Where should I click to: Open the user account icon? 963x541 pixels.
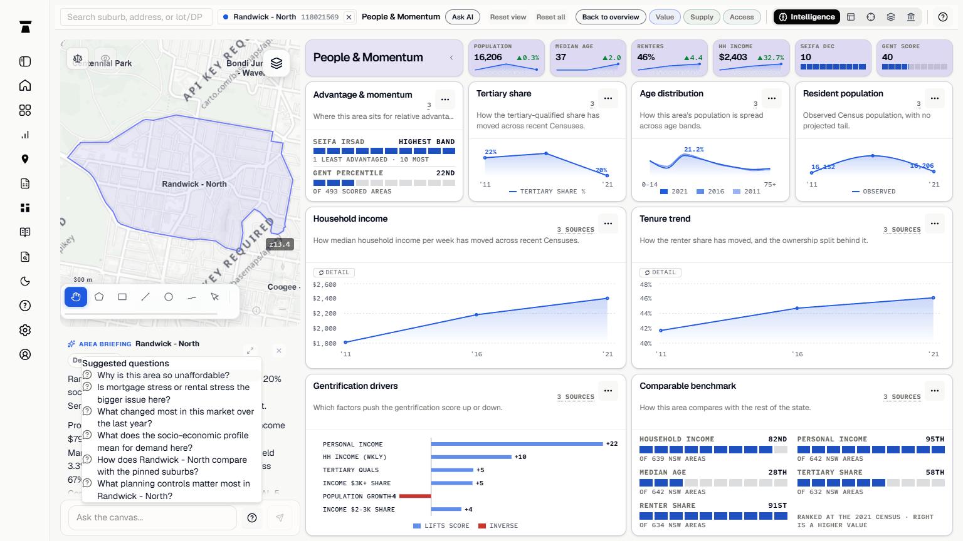[25, 354]
